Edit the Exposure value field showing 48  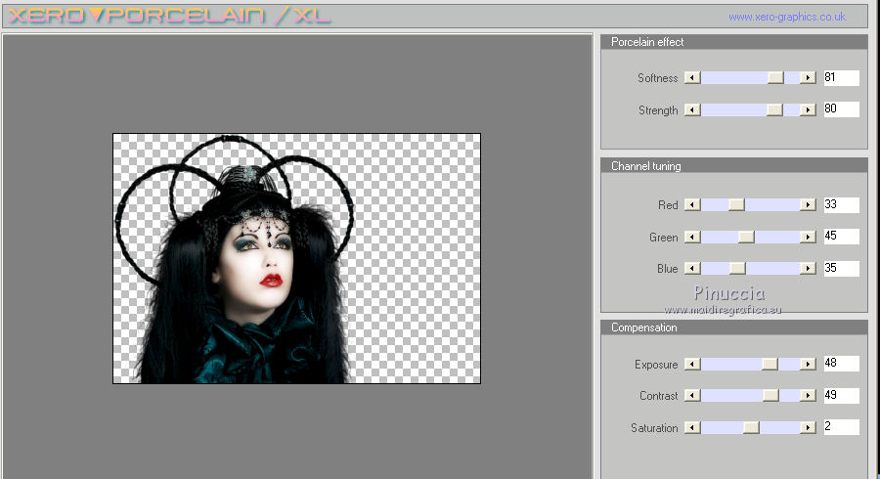click(841, 364)
